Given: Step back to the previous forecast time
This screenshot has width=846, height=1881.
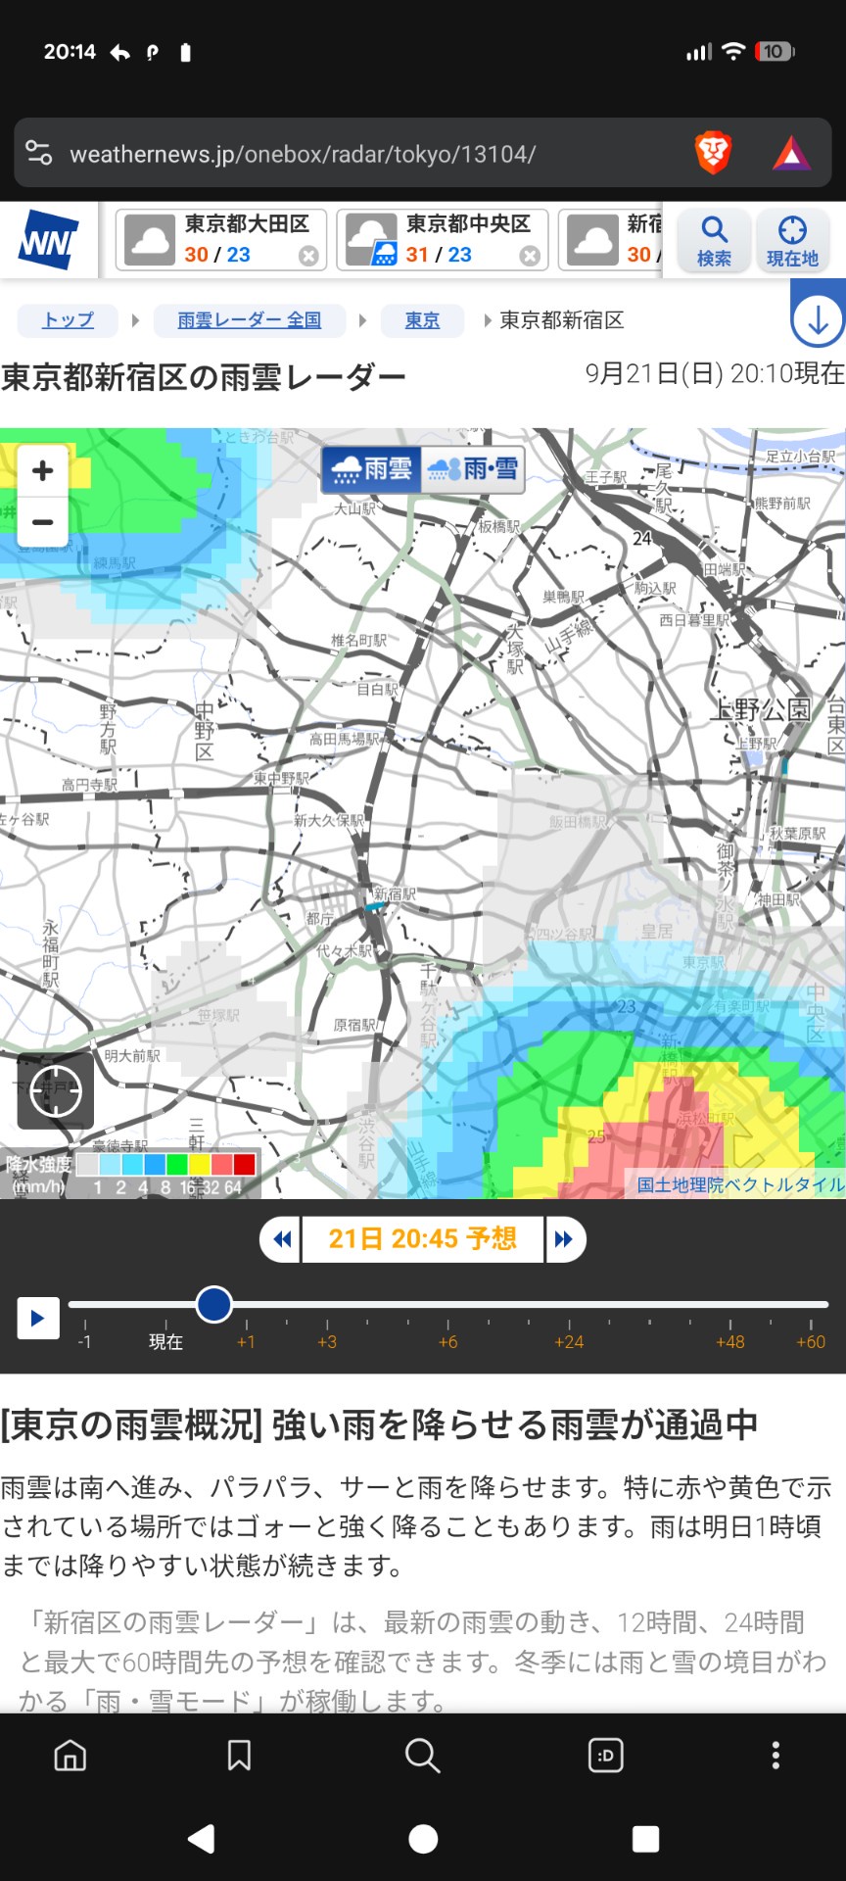Looking at the screenshot, I should (282, 1239).
